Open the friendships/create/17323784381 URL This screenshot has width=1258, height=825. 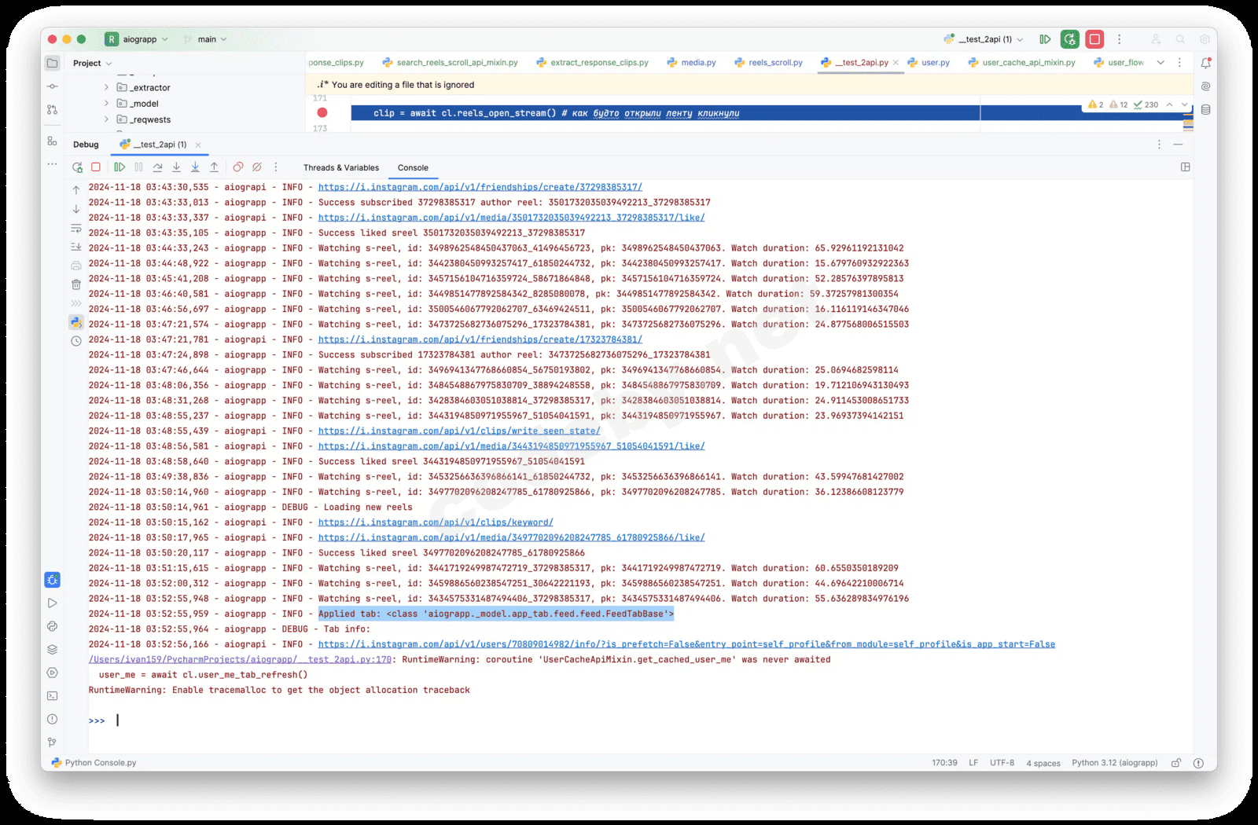tap(480, 339)
